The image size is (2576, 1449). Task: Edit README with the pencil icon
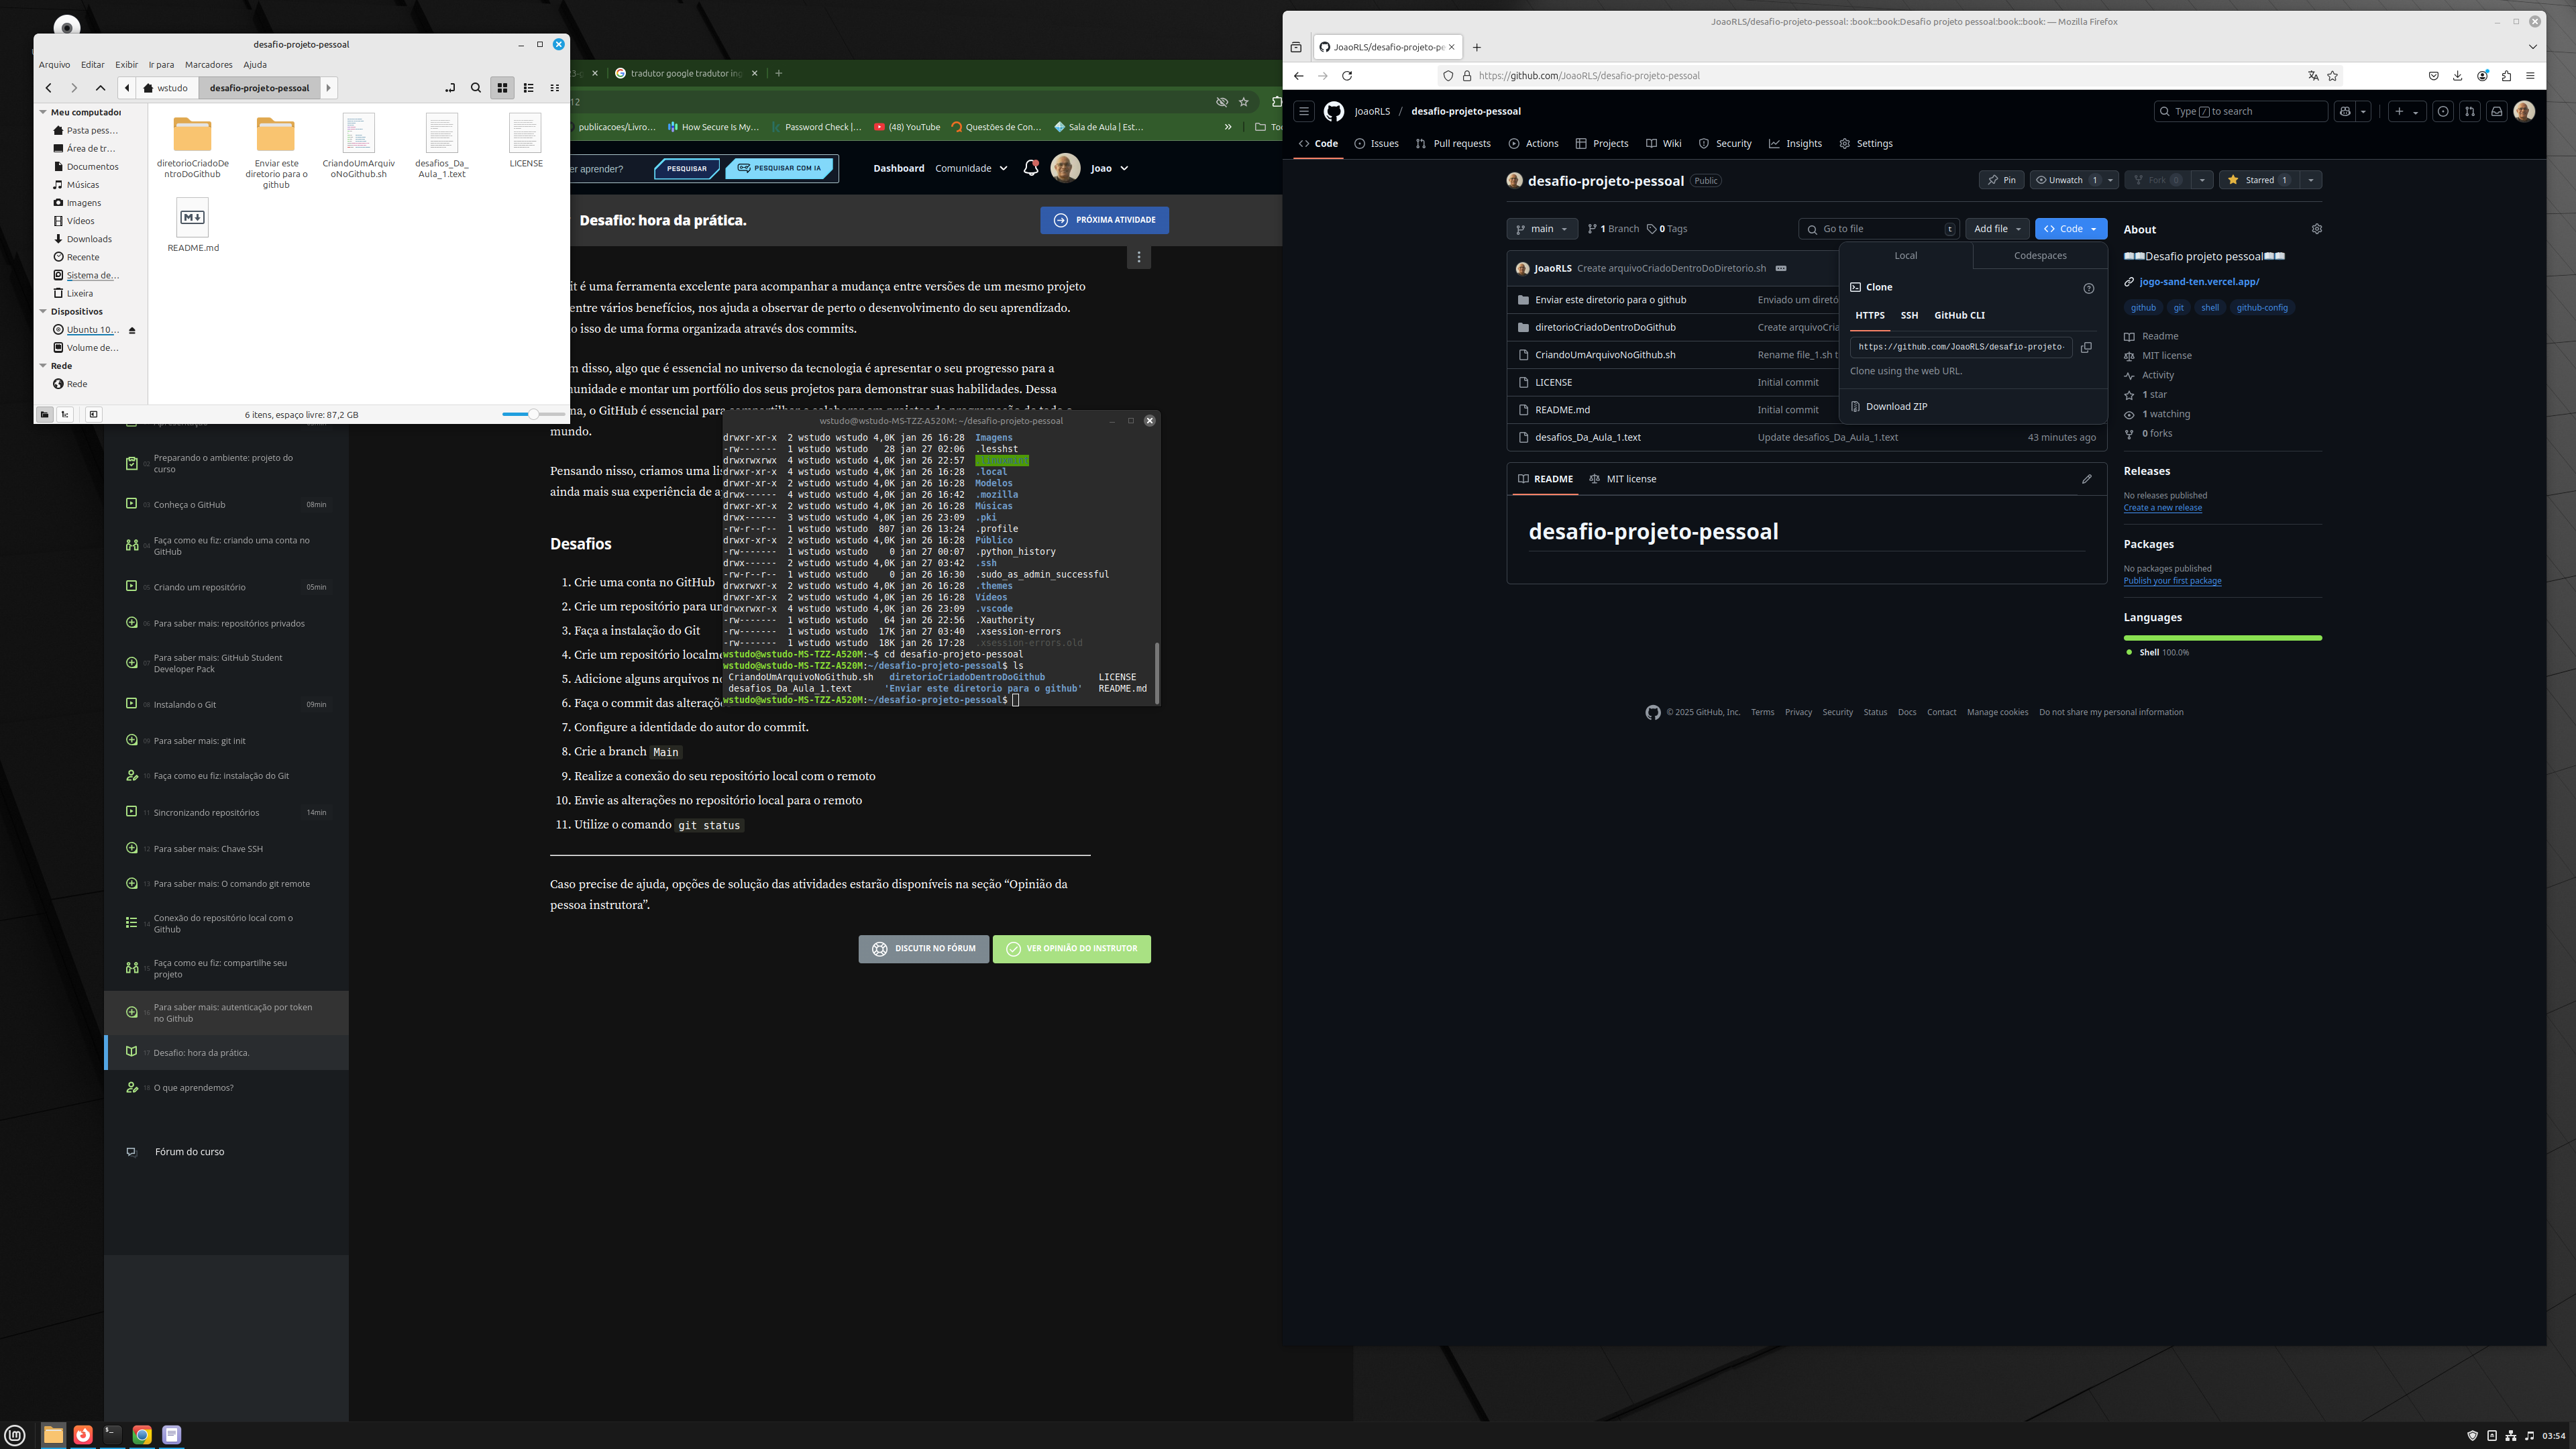click(2087, 479)
